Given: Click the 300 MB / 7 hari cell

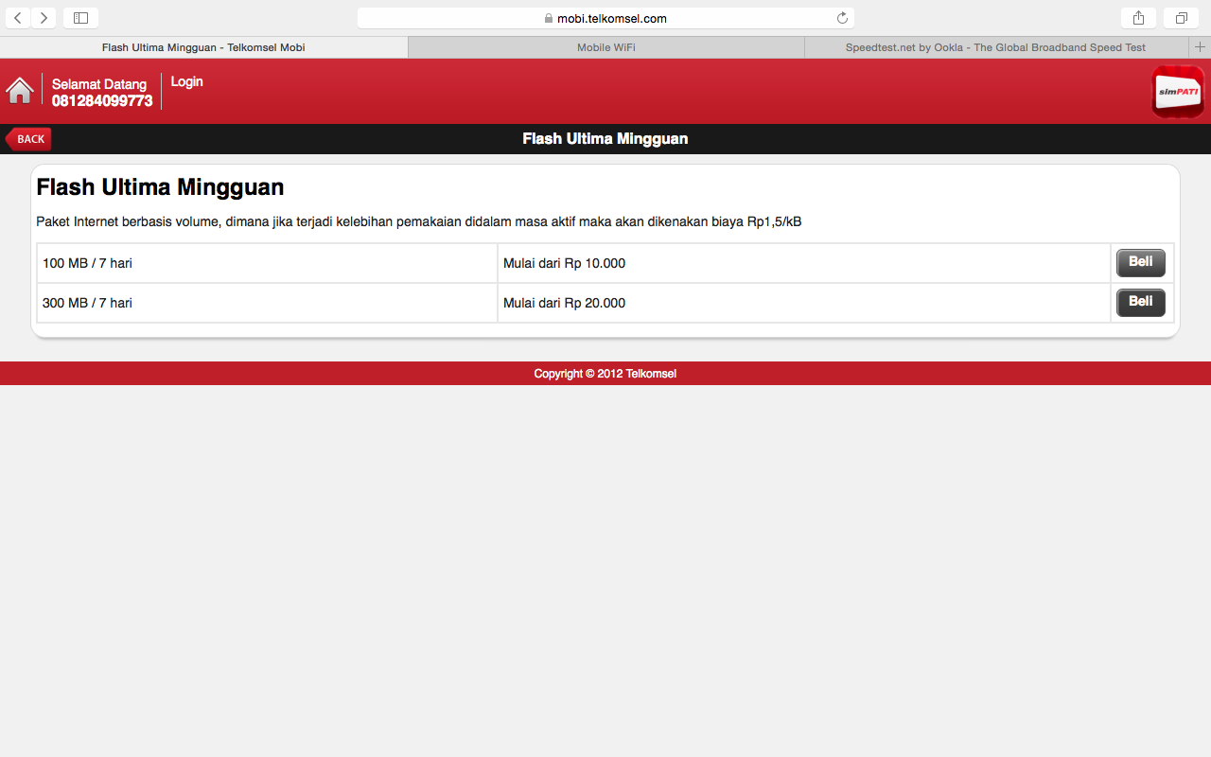Looking at the screenshot, I should pos(267,303).
